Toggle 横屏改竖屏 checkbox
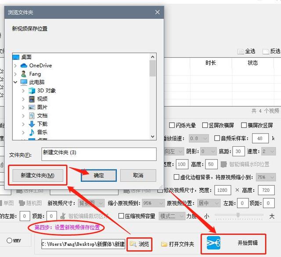 click(x=244, y=125)
